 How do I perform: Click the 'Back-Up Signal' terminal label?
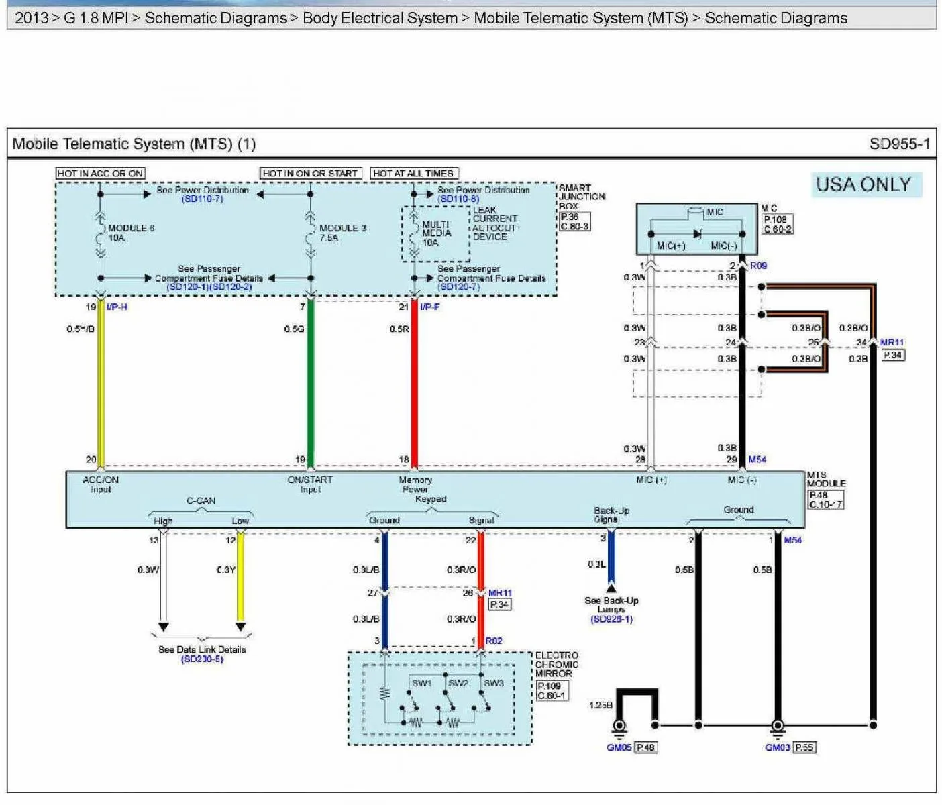tap(611, 515)
